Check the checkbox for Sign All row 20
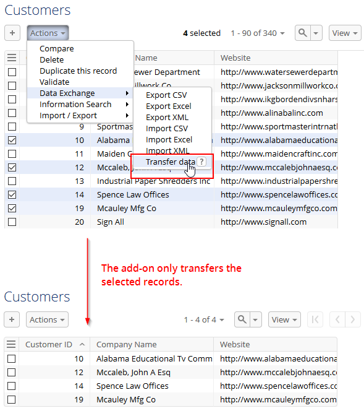364x416 pixels. click(12, 222)
